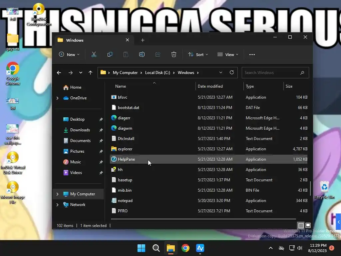The width and height of the screenshot is (341, 256).
Task: Open the Sort dropdown
Action: click(198, 54)
